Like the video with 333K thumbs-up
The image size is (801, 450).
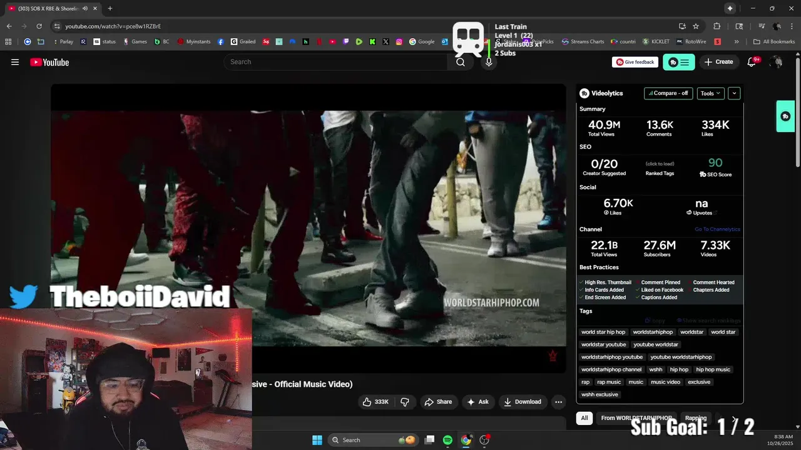(375, 402)
